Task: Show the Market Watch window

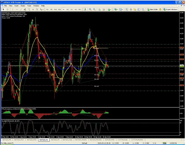Action: (127, 9)
